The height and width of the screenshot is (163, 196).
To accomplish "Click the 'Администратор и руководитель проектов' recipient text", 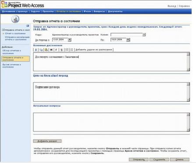I will point(75,35).
